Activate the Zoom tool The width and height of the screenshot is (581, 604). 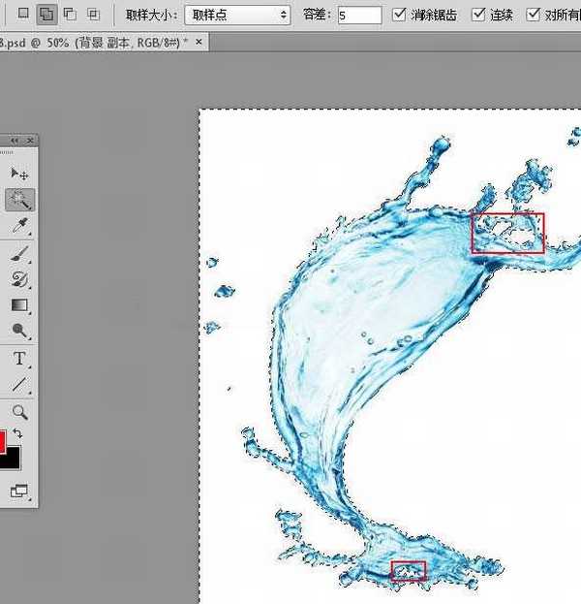click(19, 412)
